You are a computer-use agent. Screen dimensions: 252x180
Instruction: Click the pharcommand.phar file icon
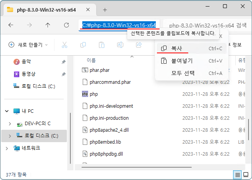pos(85,82)
